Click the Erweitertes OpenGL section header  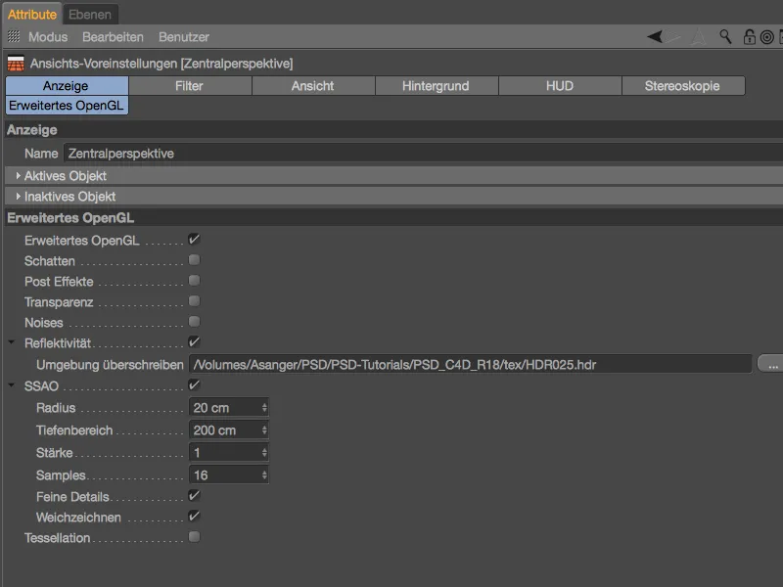[393, 217]
